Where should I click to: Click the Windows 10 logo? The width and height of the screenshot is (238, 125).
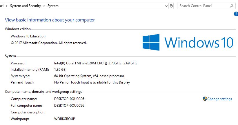[188, 42]
